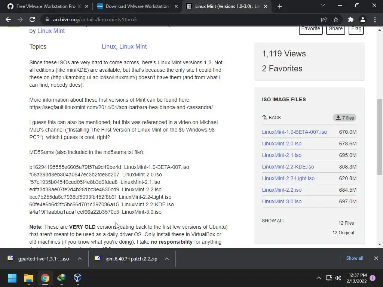Open Chrome profile avatar
Viewport: 383px width, 287px height.
(363, 19)
